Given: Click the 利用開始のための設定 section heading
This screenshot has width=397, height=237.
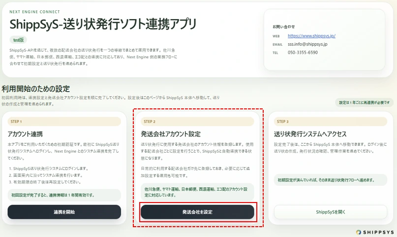Looking at the screenshot, I should (x=36, y=89).
